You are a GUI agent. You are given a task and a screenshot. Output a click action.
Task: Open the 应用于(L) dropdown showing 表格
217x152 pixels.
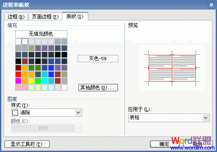169,118
